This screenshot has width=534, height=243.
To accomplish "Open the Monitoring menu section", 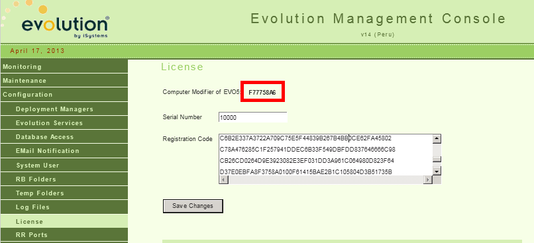I will pos(64,67).
